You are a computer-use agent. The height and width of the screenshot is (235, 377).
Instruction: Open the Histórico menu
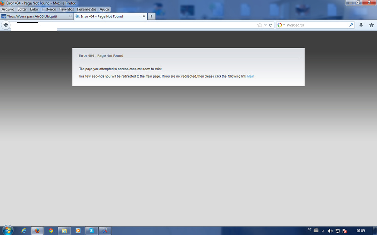coord(49,9)
